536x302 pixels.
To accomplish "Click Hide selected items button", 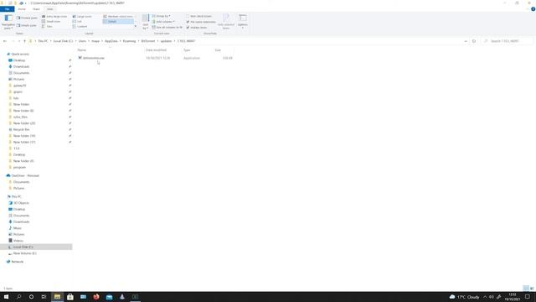I will (226, 22).
